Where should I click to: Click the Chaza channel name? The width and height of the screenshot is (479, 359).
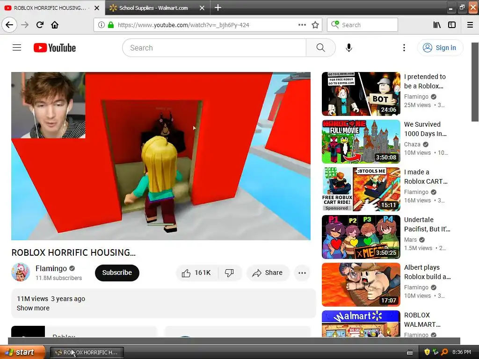coord(412,144)
